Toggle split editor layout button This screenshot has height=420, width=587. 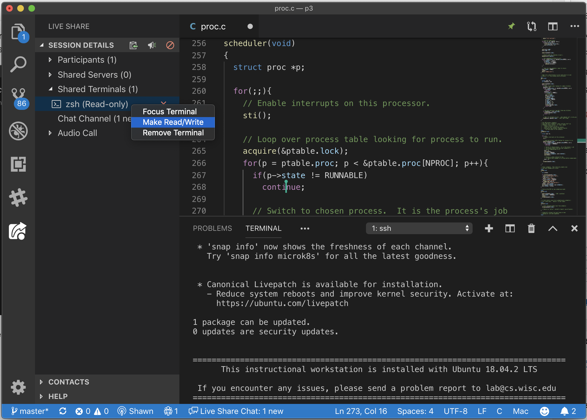coord(553,26)
